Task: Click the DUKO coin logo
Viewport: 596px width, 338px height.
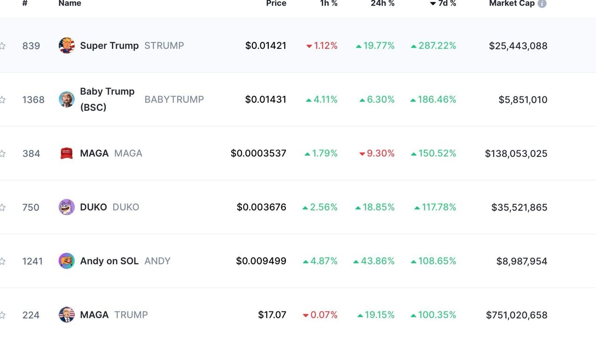Action: coord(67,207)
